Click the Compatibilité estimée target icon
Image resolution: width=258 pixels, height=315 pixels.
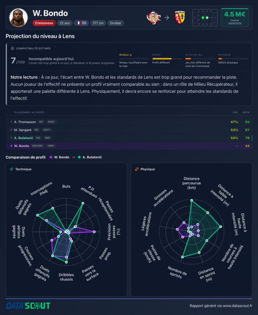tap(12, 48)
